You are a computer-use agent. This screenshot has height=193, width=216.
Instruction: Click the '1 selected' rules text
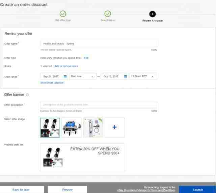point(46,66)
